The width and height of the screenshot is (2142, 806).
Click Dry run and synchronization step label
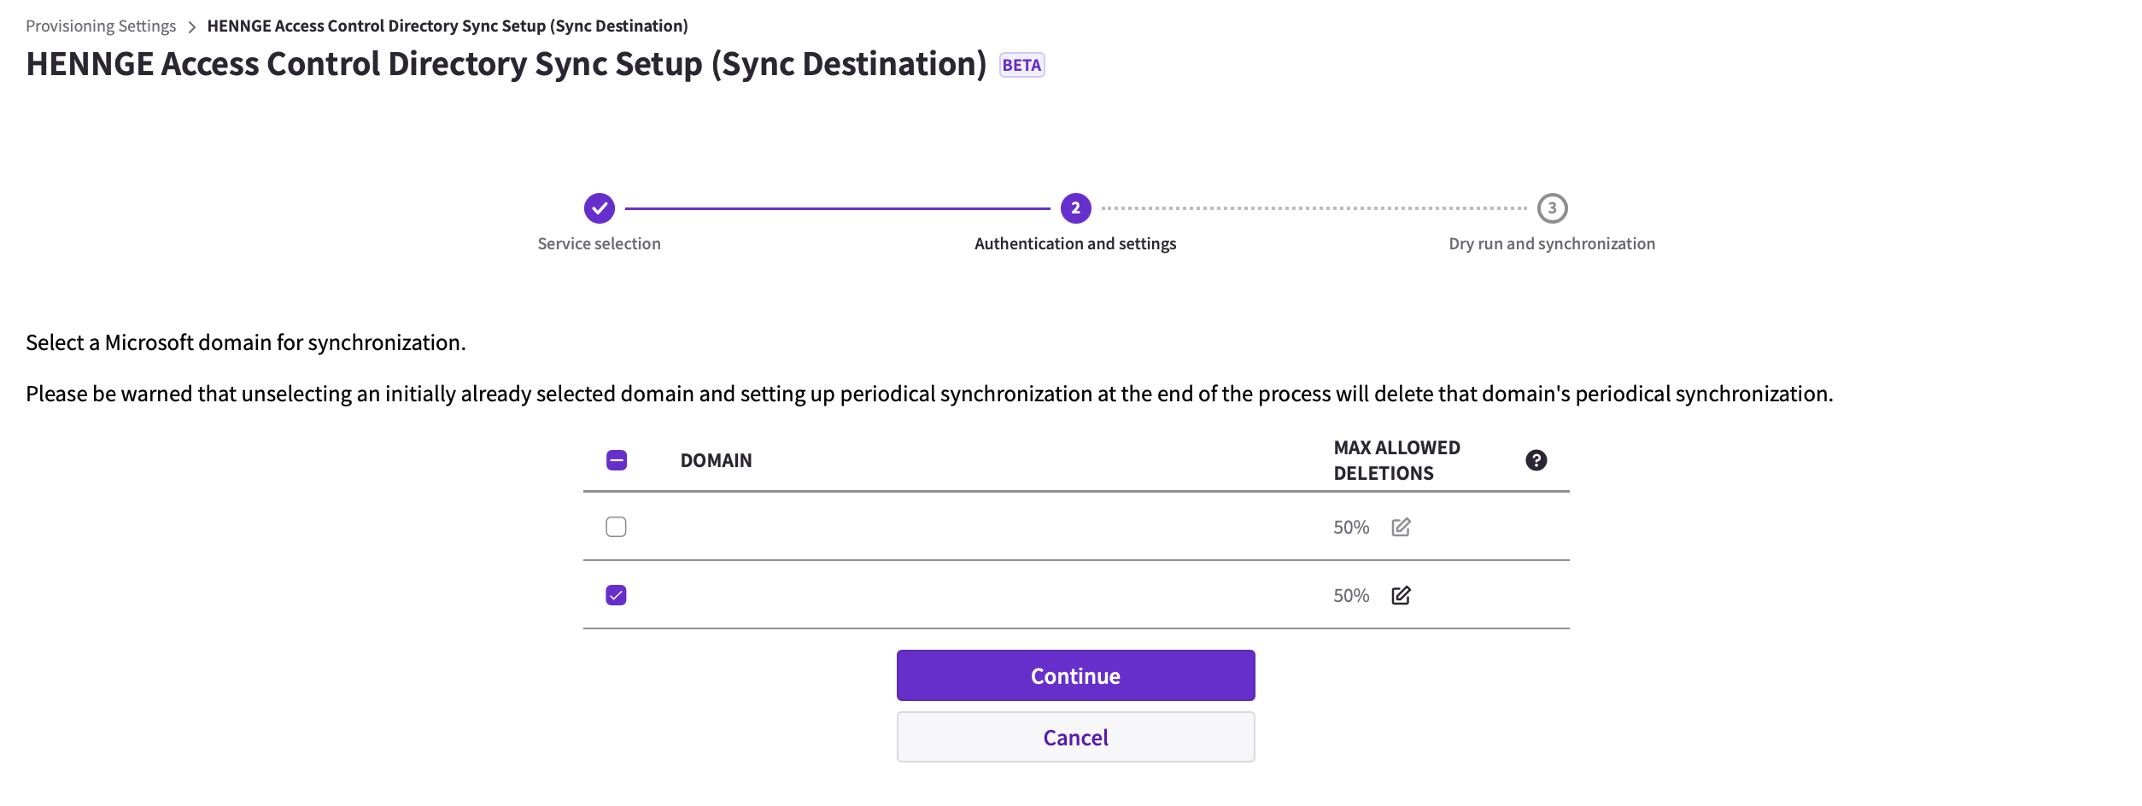[x=1552, y=243]
